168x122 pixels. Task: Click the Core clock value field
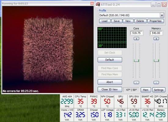[x=137, y=33]
